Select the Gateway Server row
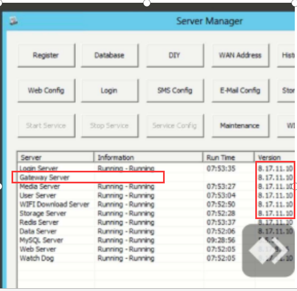 click(x=156, y=177)
